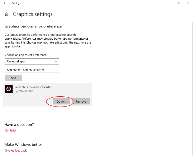Open the Get help link
This screenshot has width=193, height=163.
click(x=10, y=131)
